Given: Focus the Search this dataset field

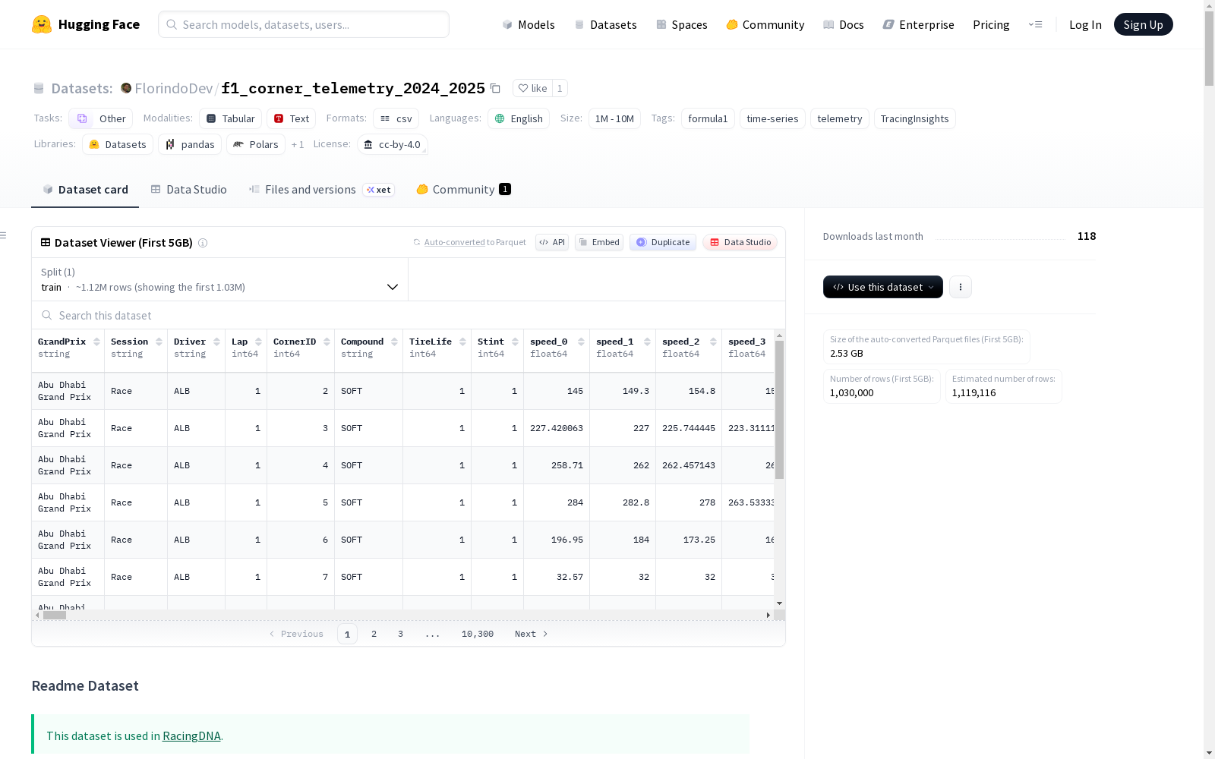Looking at the screenshot, I should point(409,316).
